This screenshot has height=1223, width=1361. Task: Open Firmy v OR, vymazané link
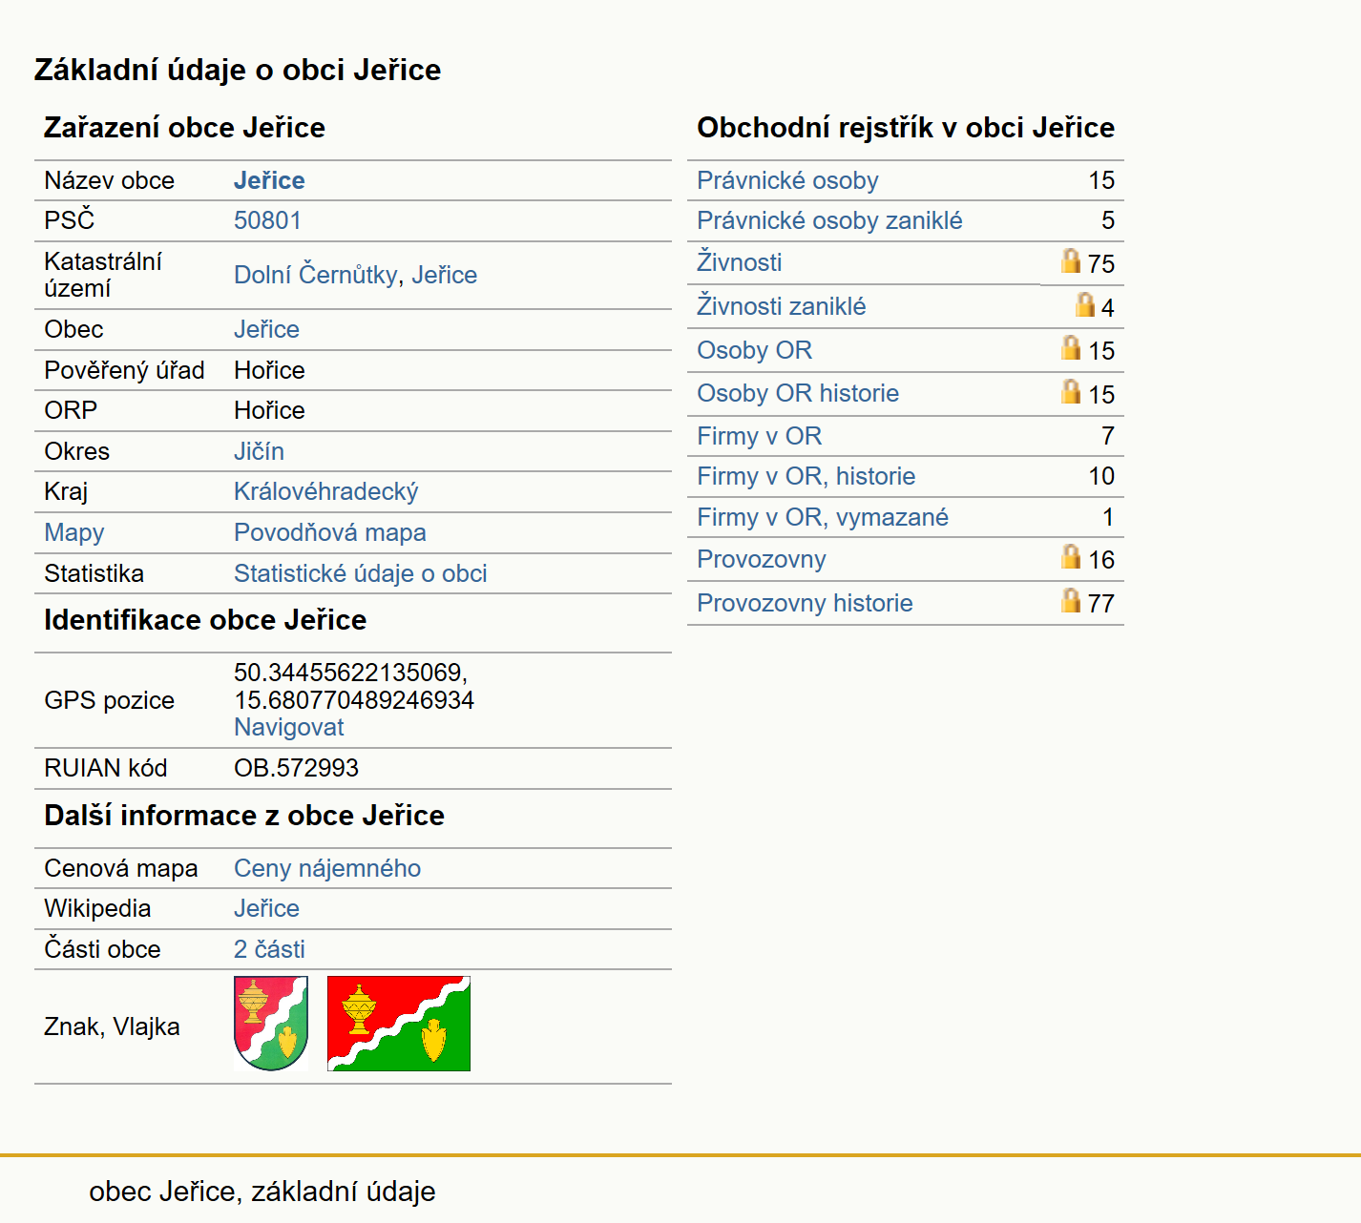point(823,517)
